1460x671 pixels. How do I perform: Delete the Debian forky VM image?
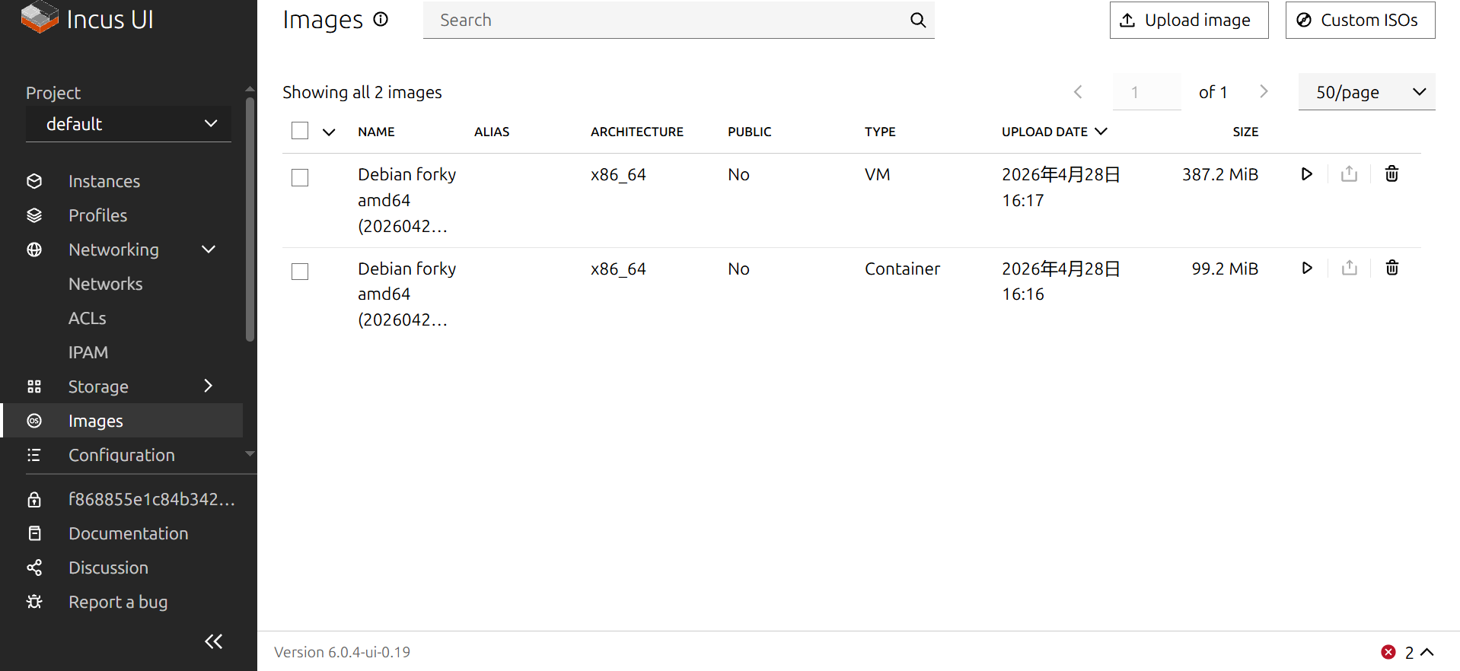click(1391, 174)
